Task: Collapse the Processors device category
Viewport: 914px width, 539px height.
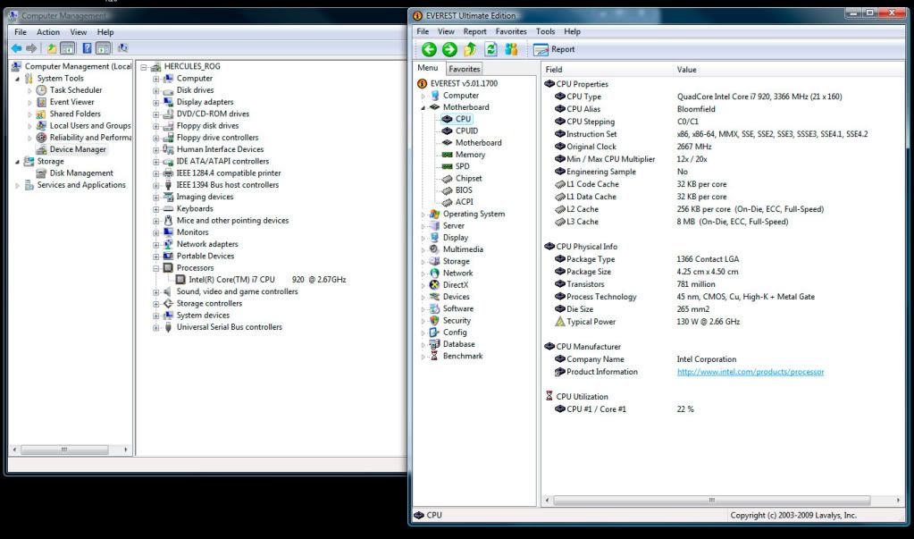Action: [x=155, y=268]
